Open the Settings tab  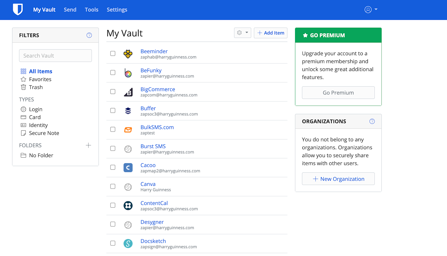tap(117, 10)
